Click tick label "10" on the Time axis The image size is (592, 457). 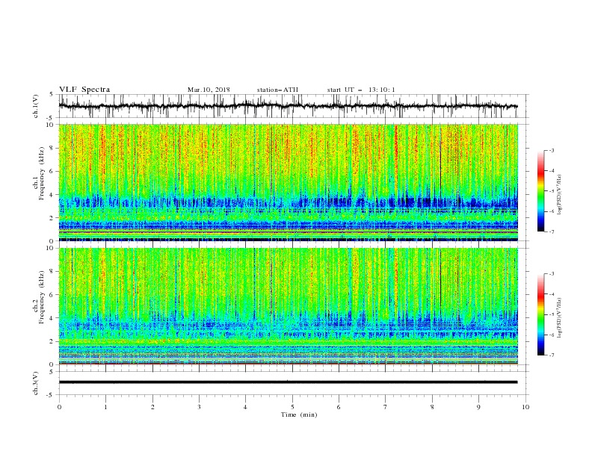[x=525, y=407]
